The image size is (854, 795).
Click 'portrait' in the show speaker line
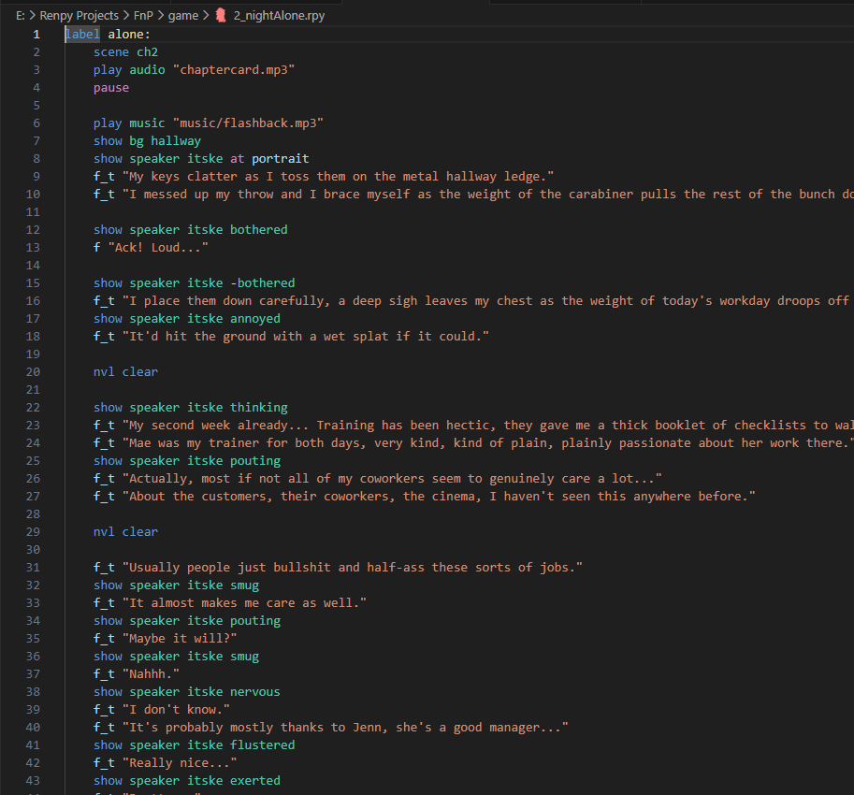(280, 159)
